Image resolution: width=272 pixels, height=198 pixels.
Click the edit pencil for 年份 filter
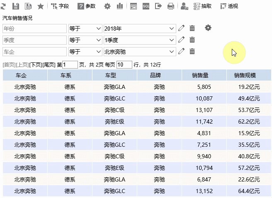click(x=182, y=28)
